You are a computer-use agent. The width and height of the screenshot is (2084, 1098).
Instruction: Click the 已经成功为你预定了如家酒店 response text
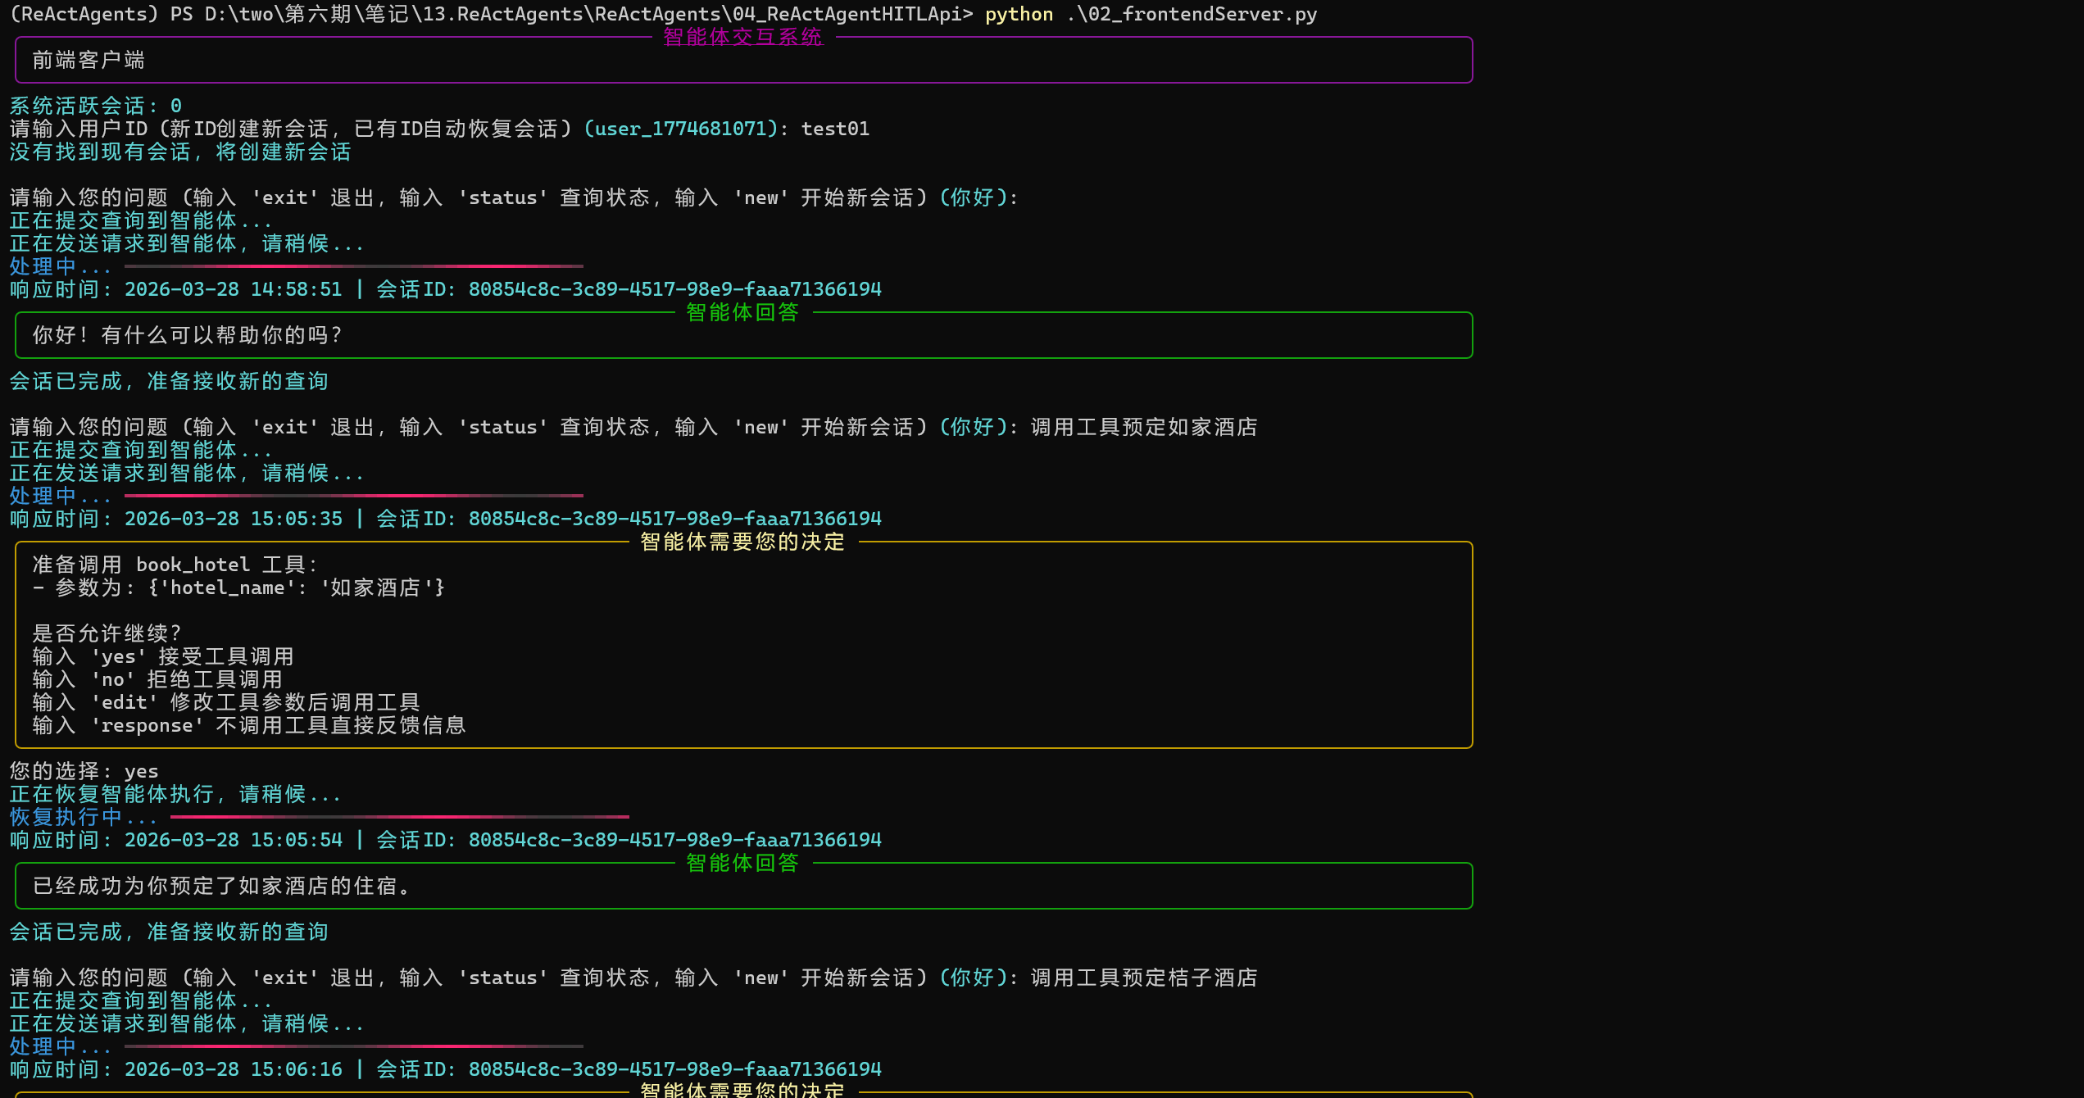click(x=221, y=886)
